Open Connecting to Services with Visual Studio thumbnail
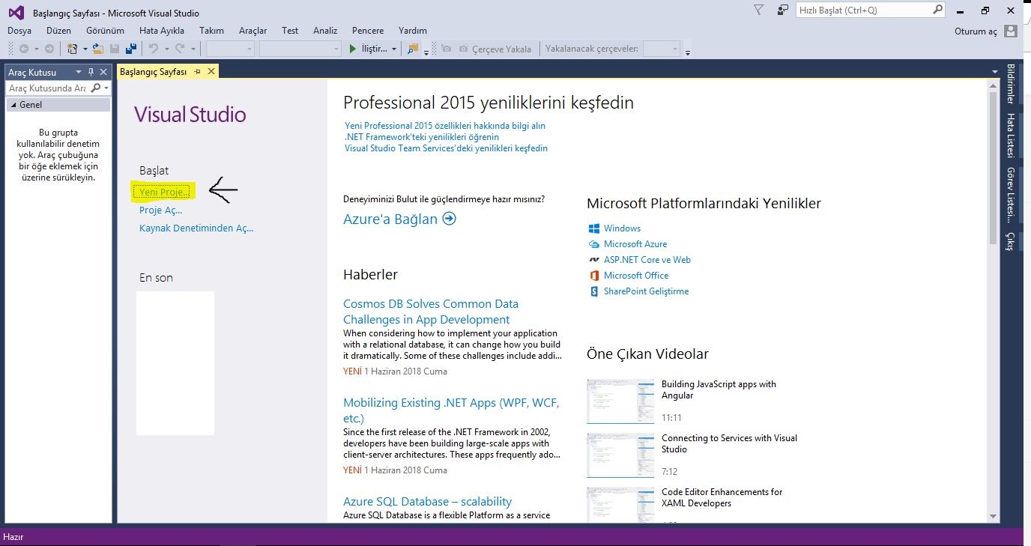Viewport: 1031px width, 546px height. point(620,455)
